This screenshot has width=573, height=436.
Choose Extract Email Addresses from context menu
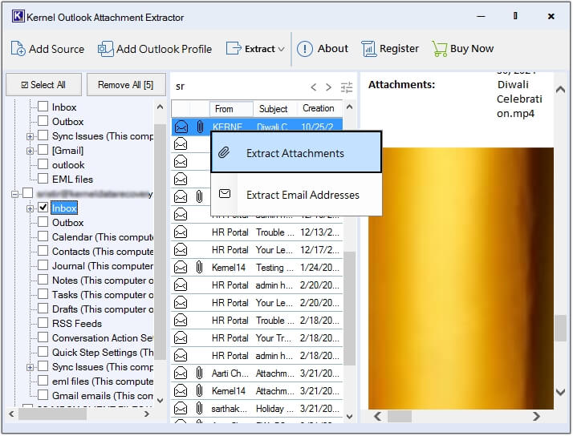pos(296,195)
